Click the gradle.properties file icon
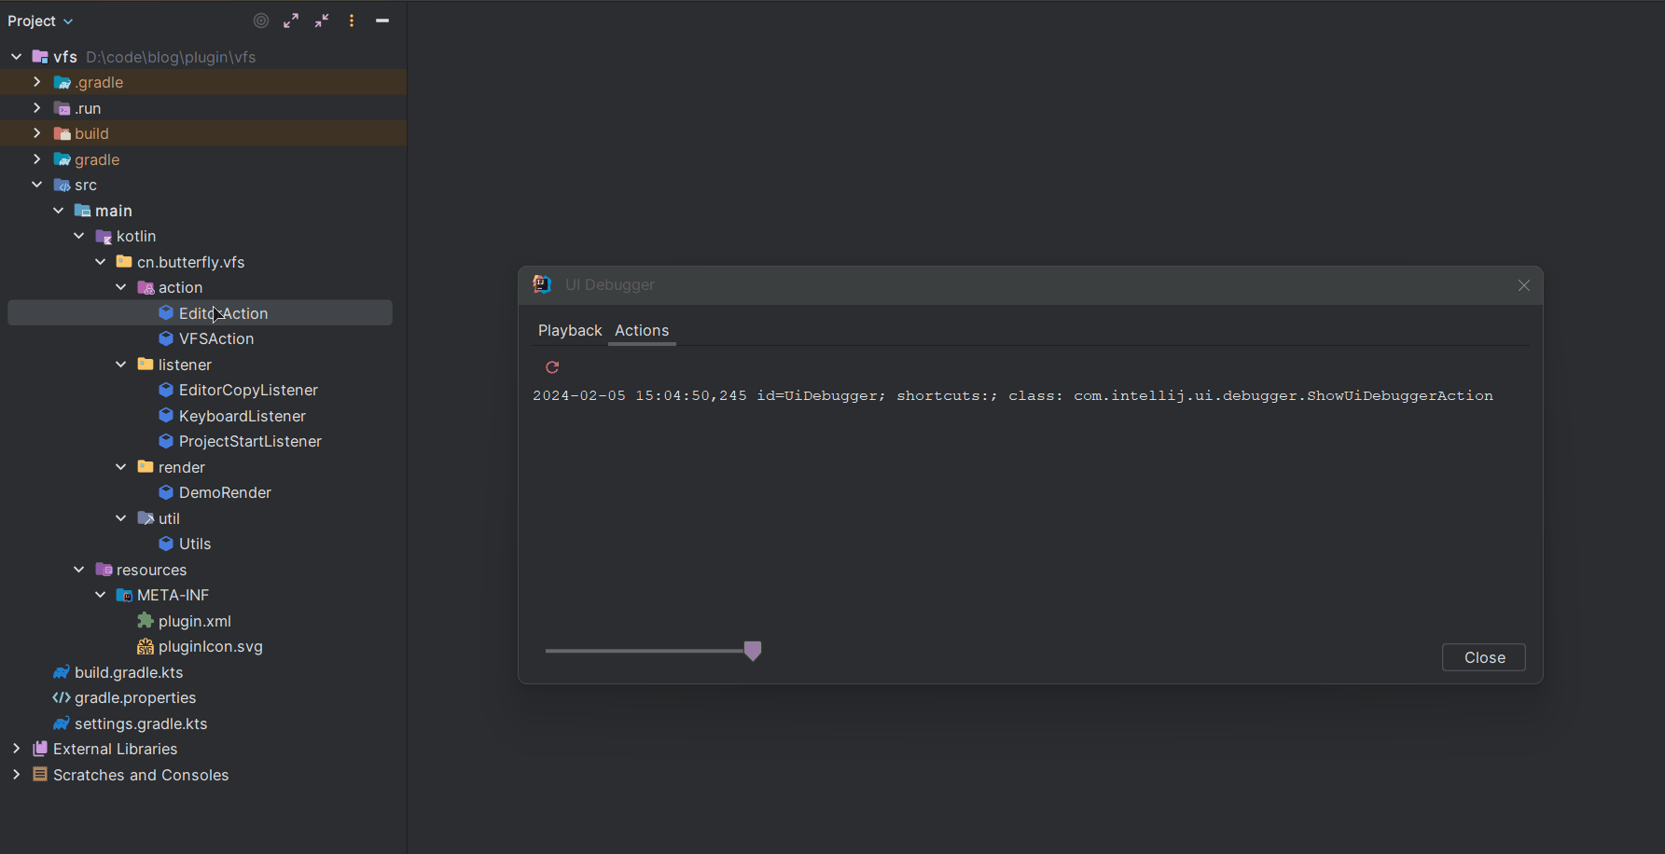The width and height of the screenshot is (1665, 854). (62, 697)
